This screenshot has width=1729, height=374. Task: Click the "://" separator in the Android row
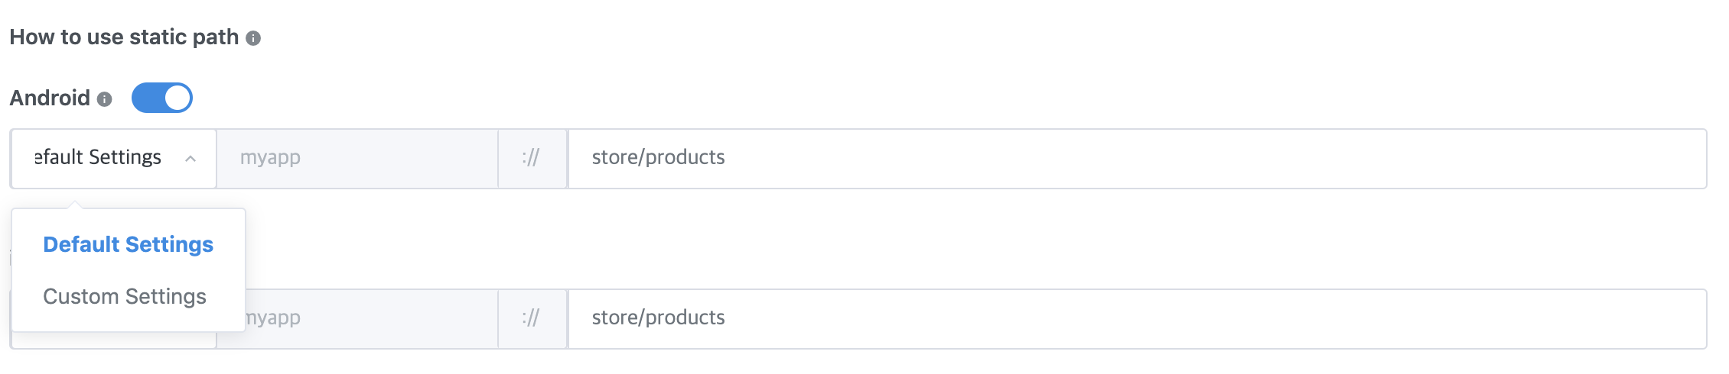click(532, 158)
